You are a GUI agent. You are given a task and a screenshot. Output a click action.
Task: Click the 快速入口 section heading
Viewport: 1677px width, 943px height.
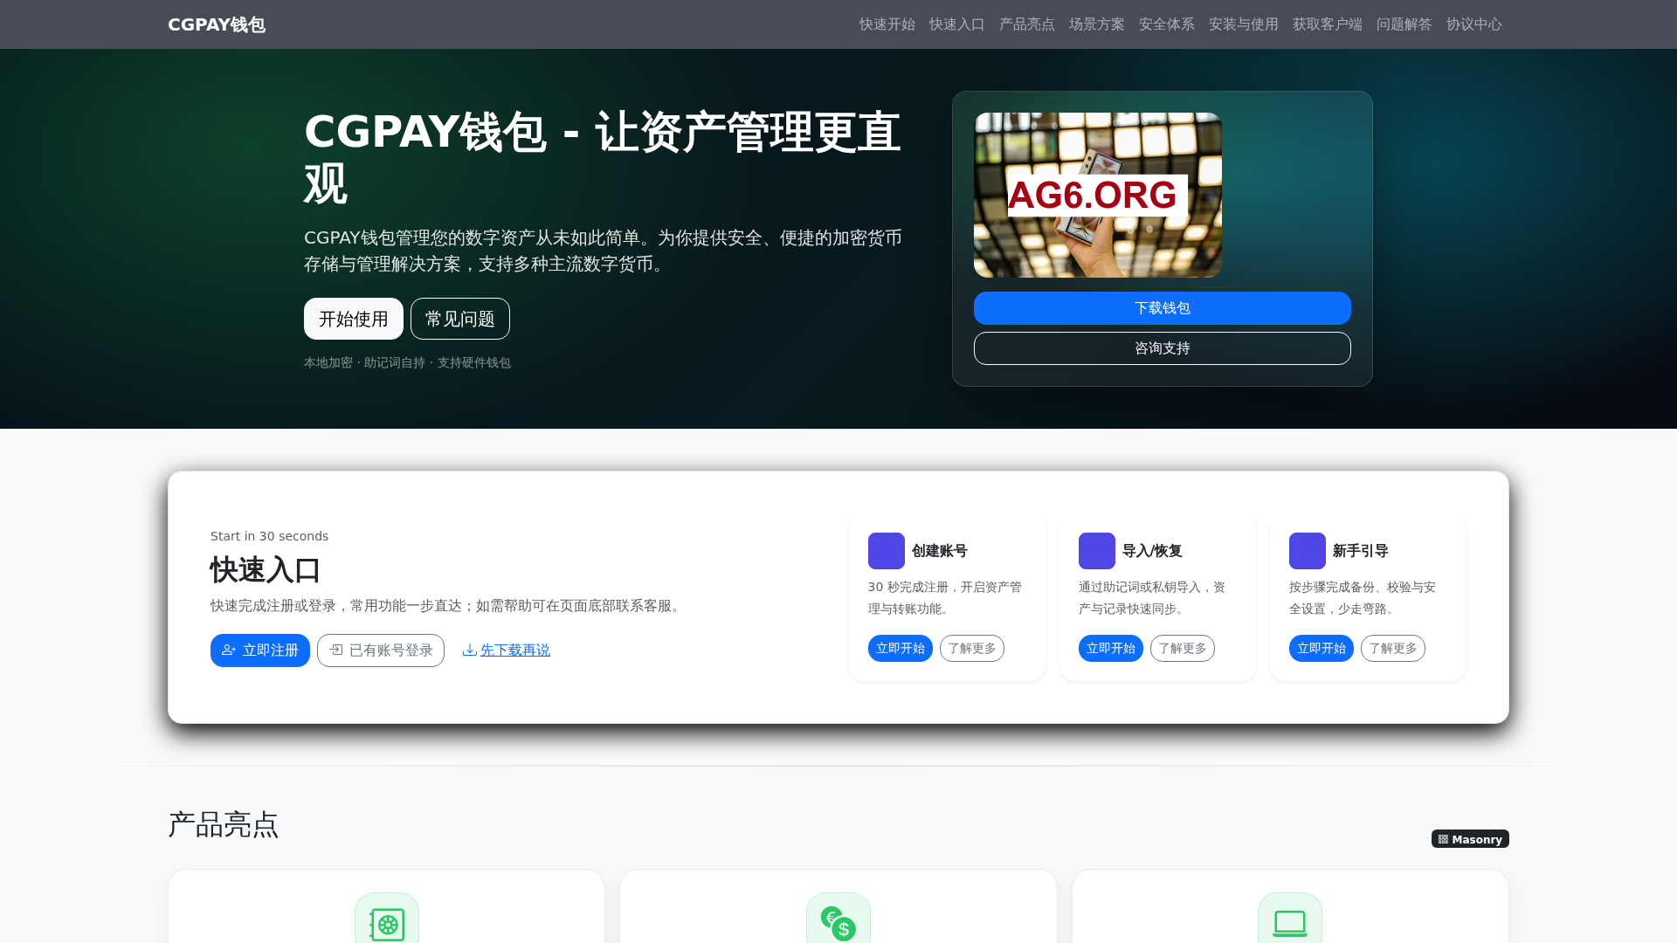click(x=266, y=570)
